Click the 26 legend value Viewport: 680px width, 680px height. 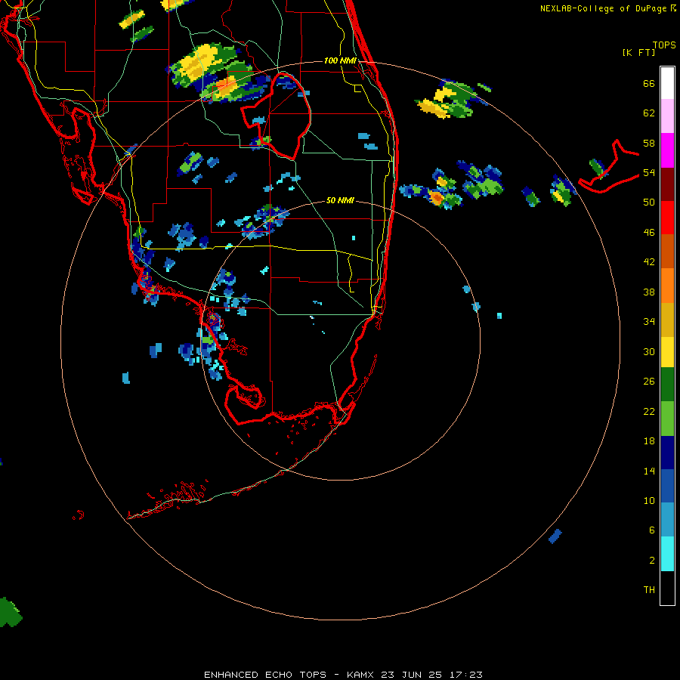(x=649, y=382)
